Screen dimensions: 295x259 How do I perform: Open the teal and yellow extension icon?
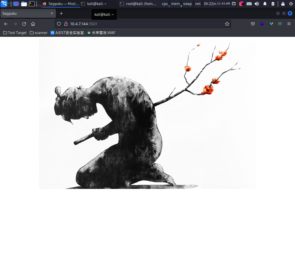click(271, 24)
